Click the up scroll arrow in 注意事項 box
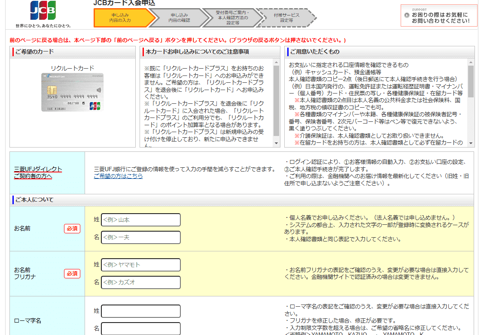Viewport: 496px width, 335px height. [277, 62]
